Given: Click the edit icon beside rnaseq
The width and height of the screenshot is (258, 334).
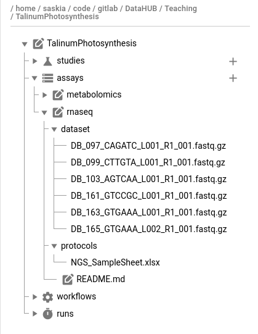Looking at the screenshot, I should [x=58, y=112].
